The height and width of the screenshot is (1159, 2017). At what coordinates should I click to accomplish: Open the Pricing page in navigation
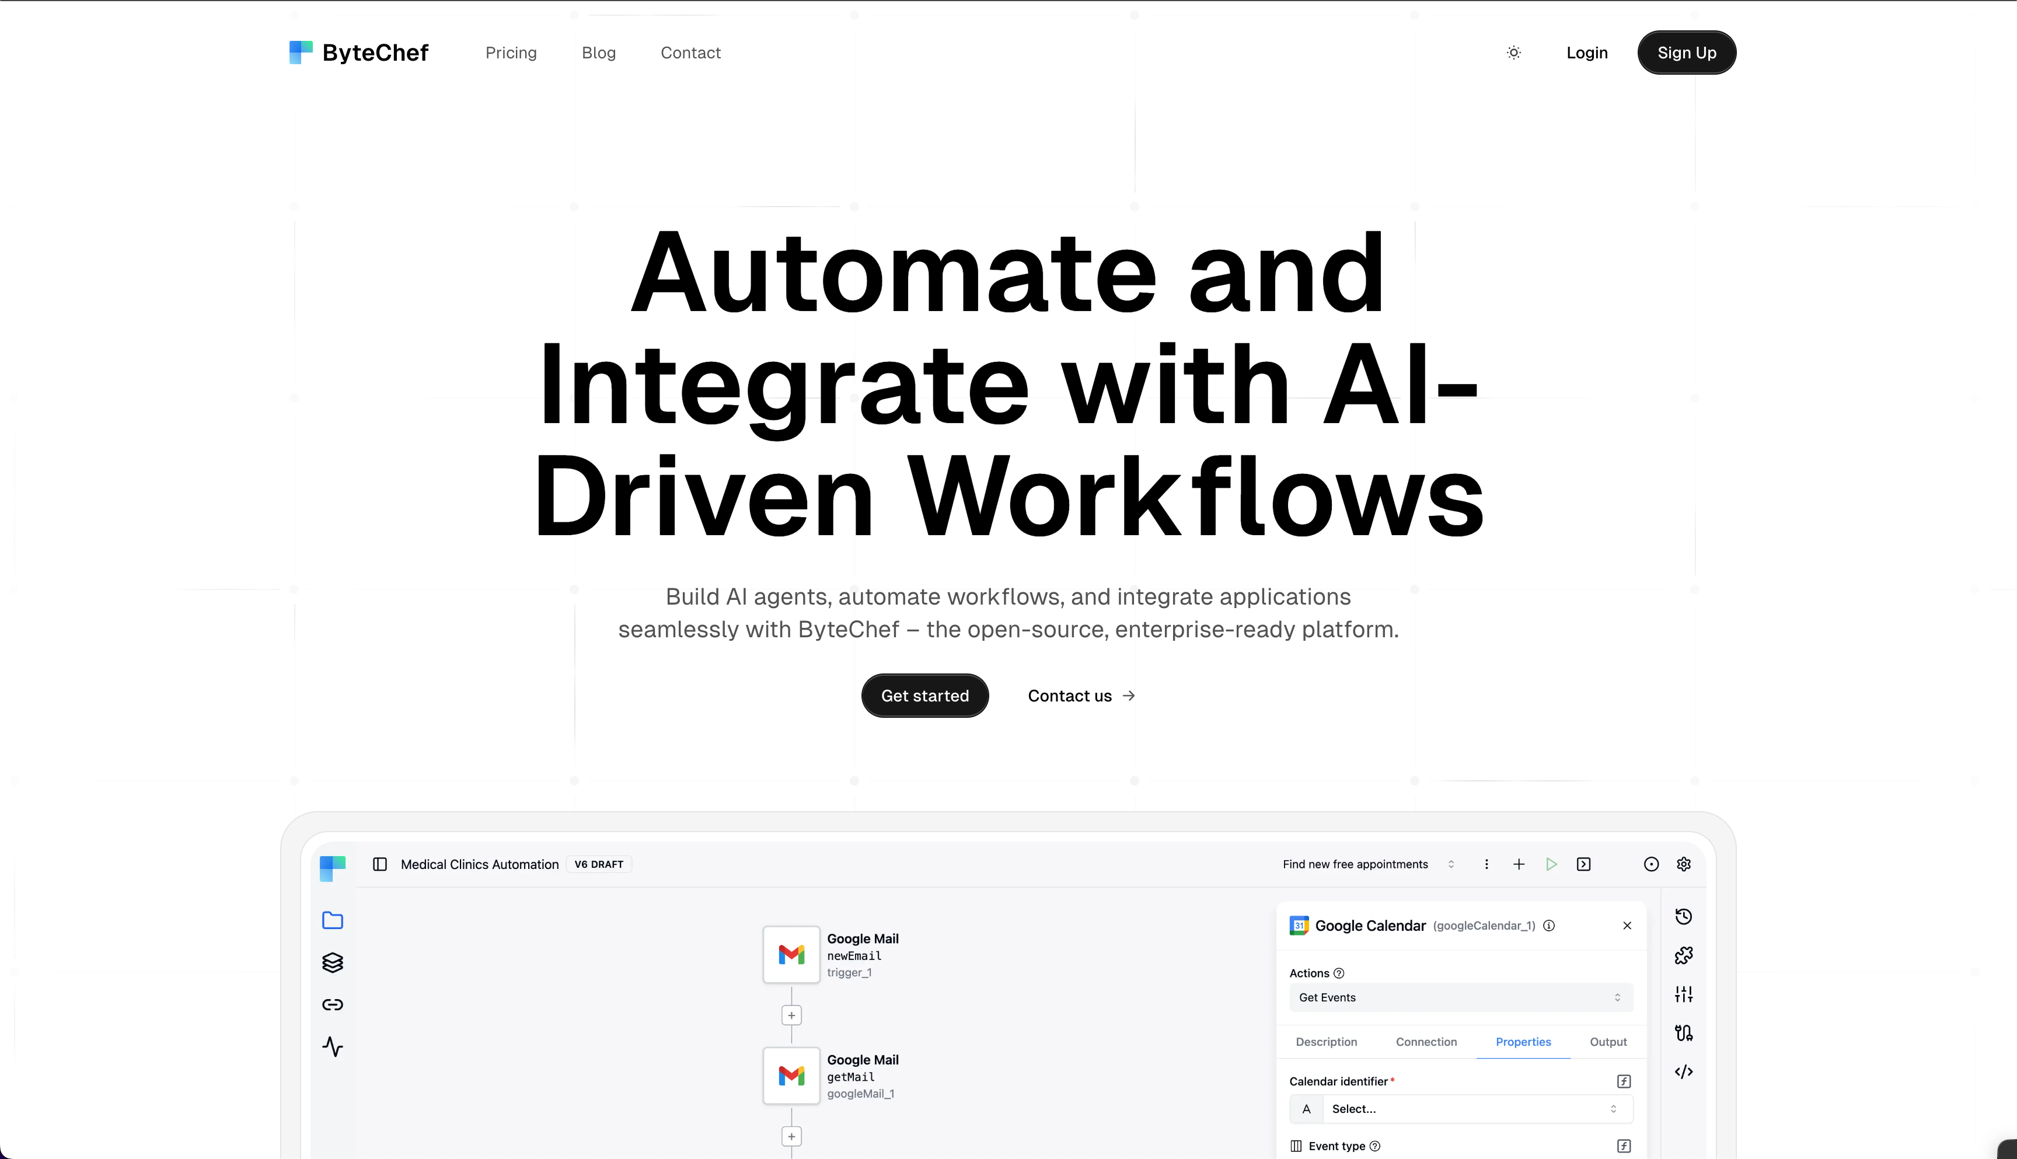pyautogui.click(x=511, y=53)
